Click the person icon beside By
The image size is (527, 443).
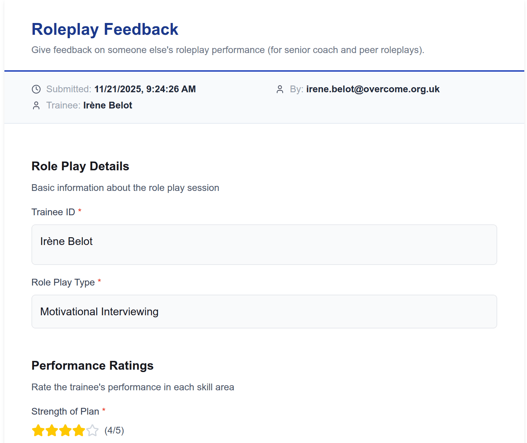coord(280,89)
